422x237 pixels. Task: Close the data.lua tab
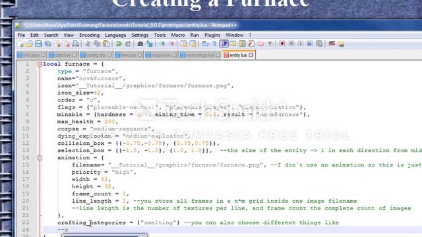pos(75,55)
